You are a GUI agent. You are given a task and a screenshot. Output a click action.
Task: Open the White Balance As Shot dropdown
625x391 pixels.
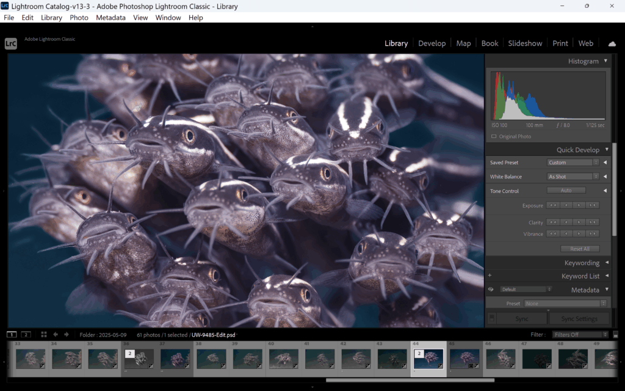tap(573, 177)
